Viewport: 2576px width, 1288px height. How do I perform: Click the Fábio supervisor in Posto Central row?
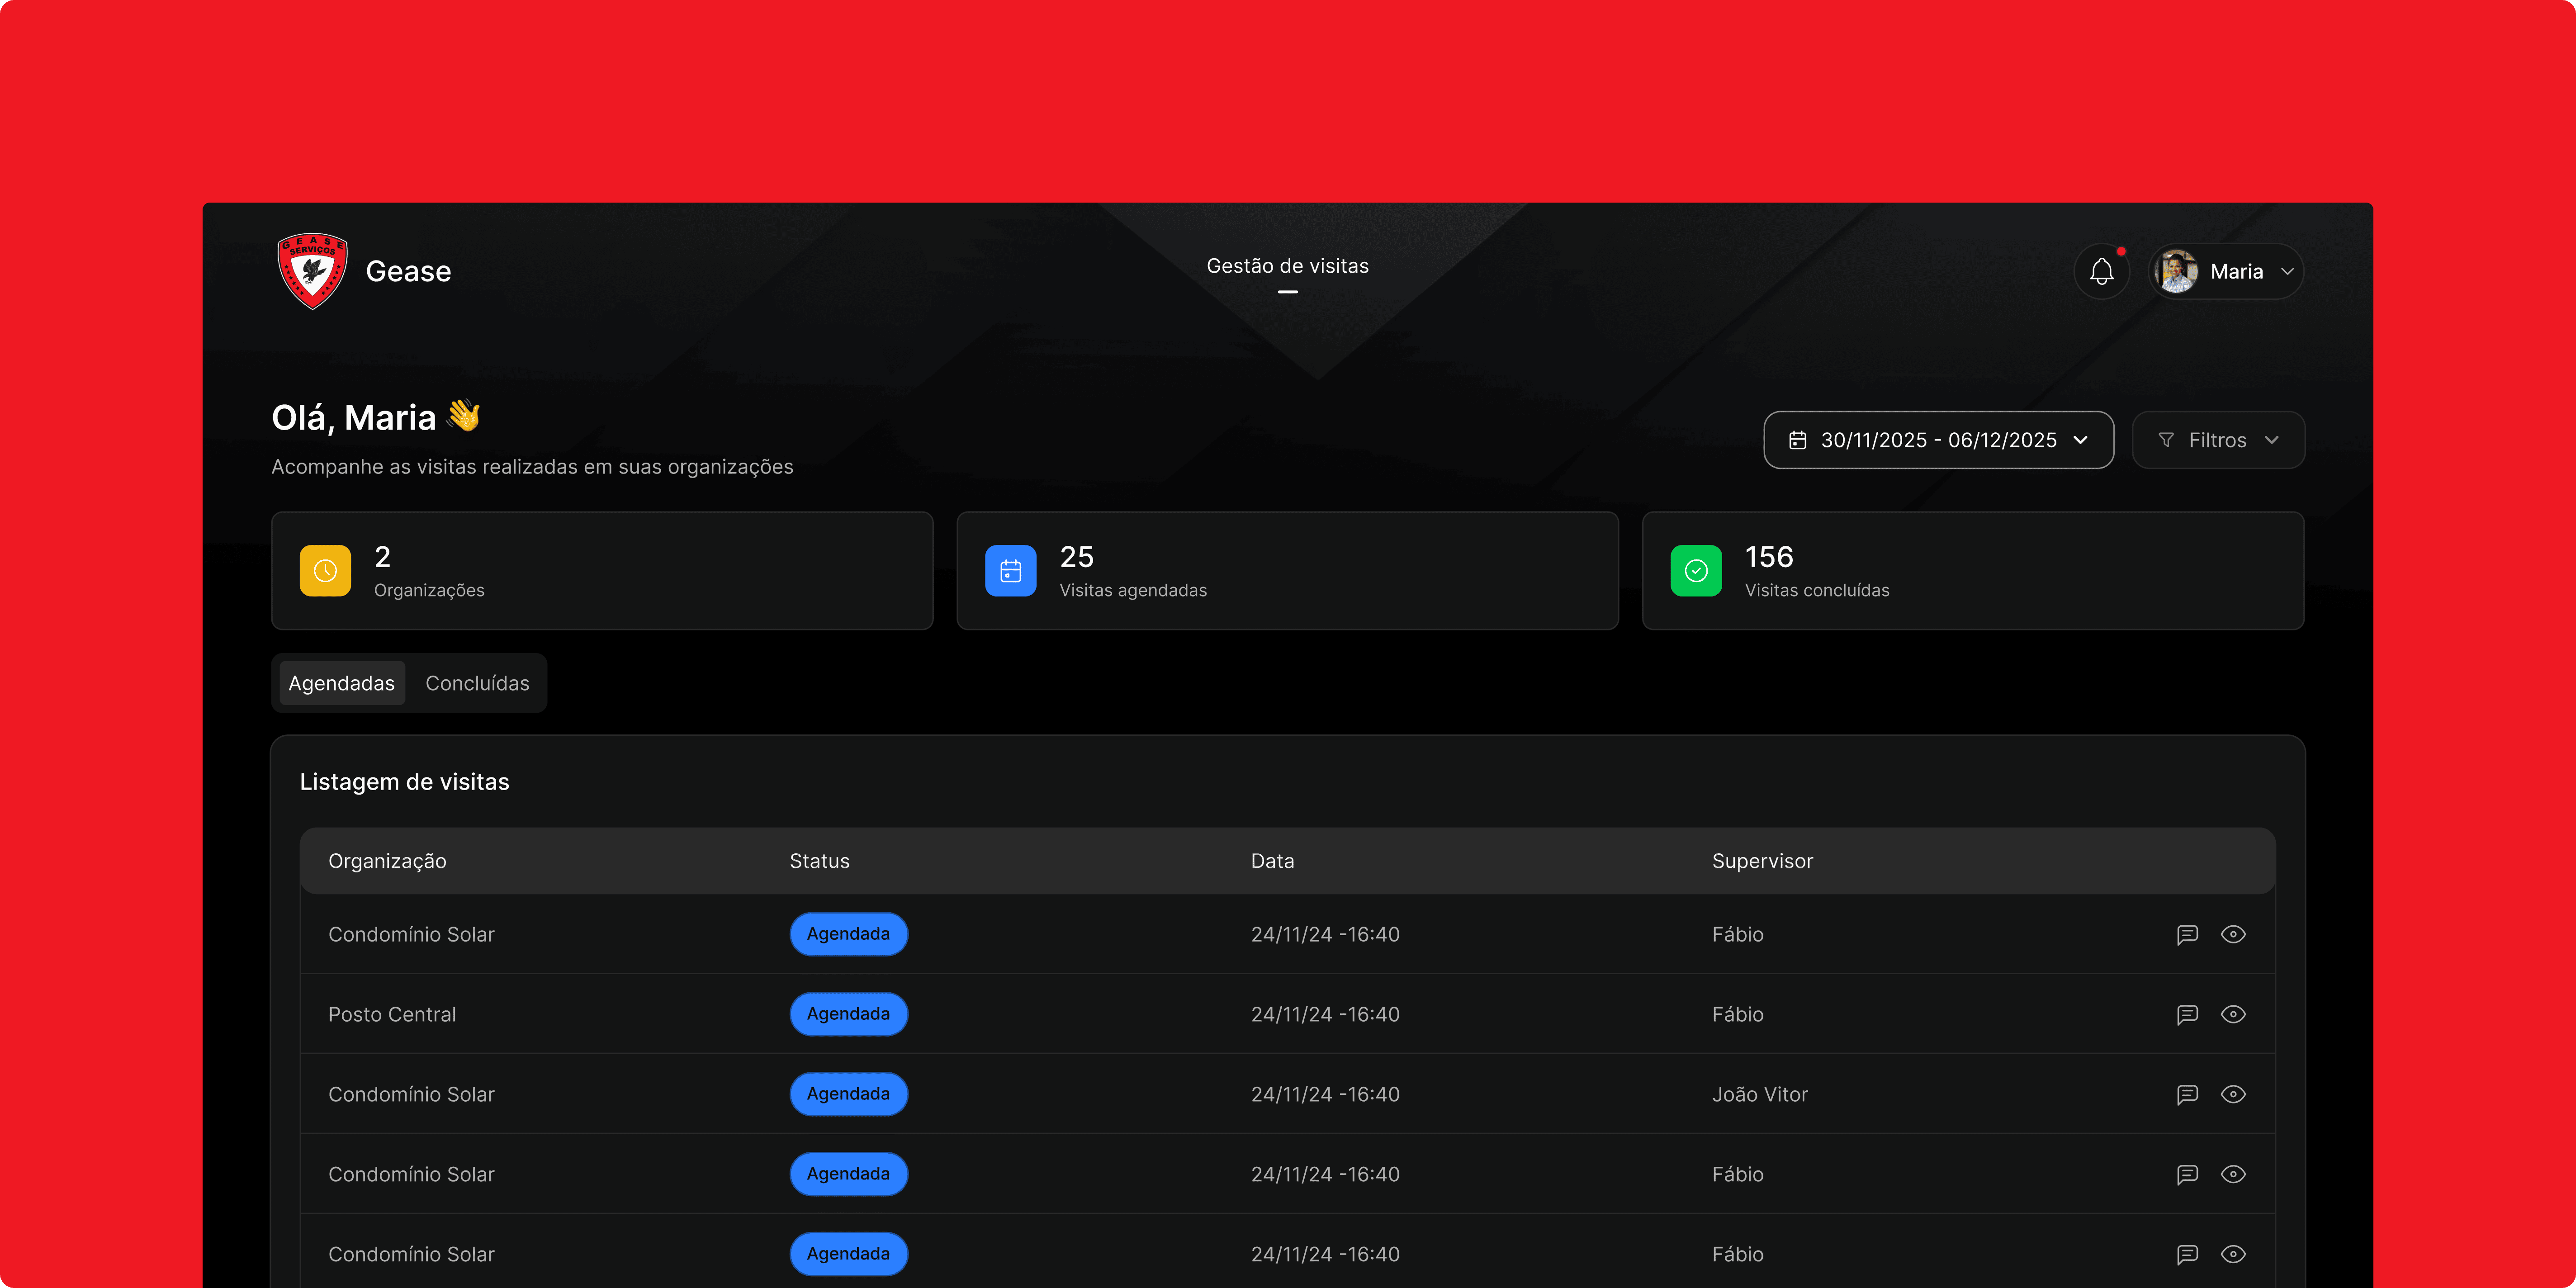point(1738,1014)
